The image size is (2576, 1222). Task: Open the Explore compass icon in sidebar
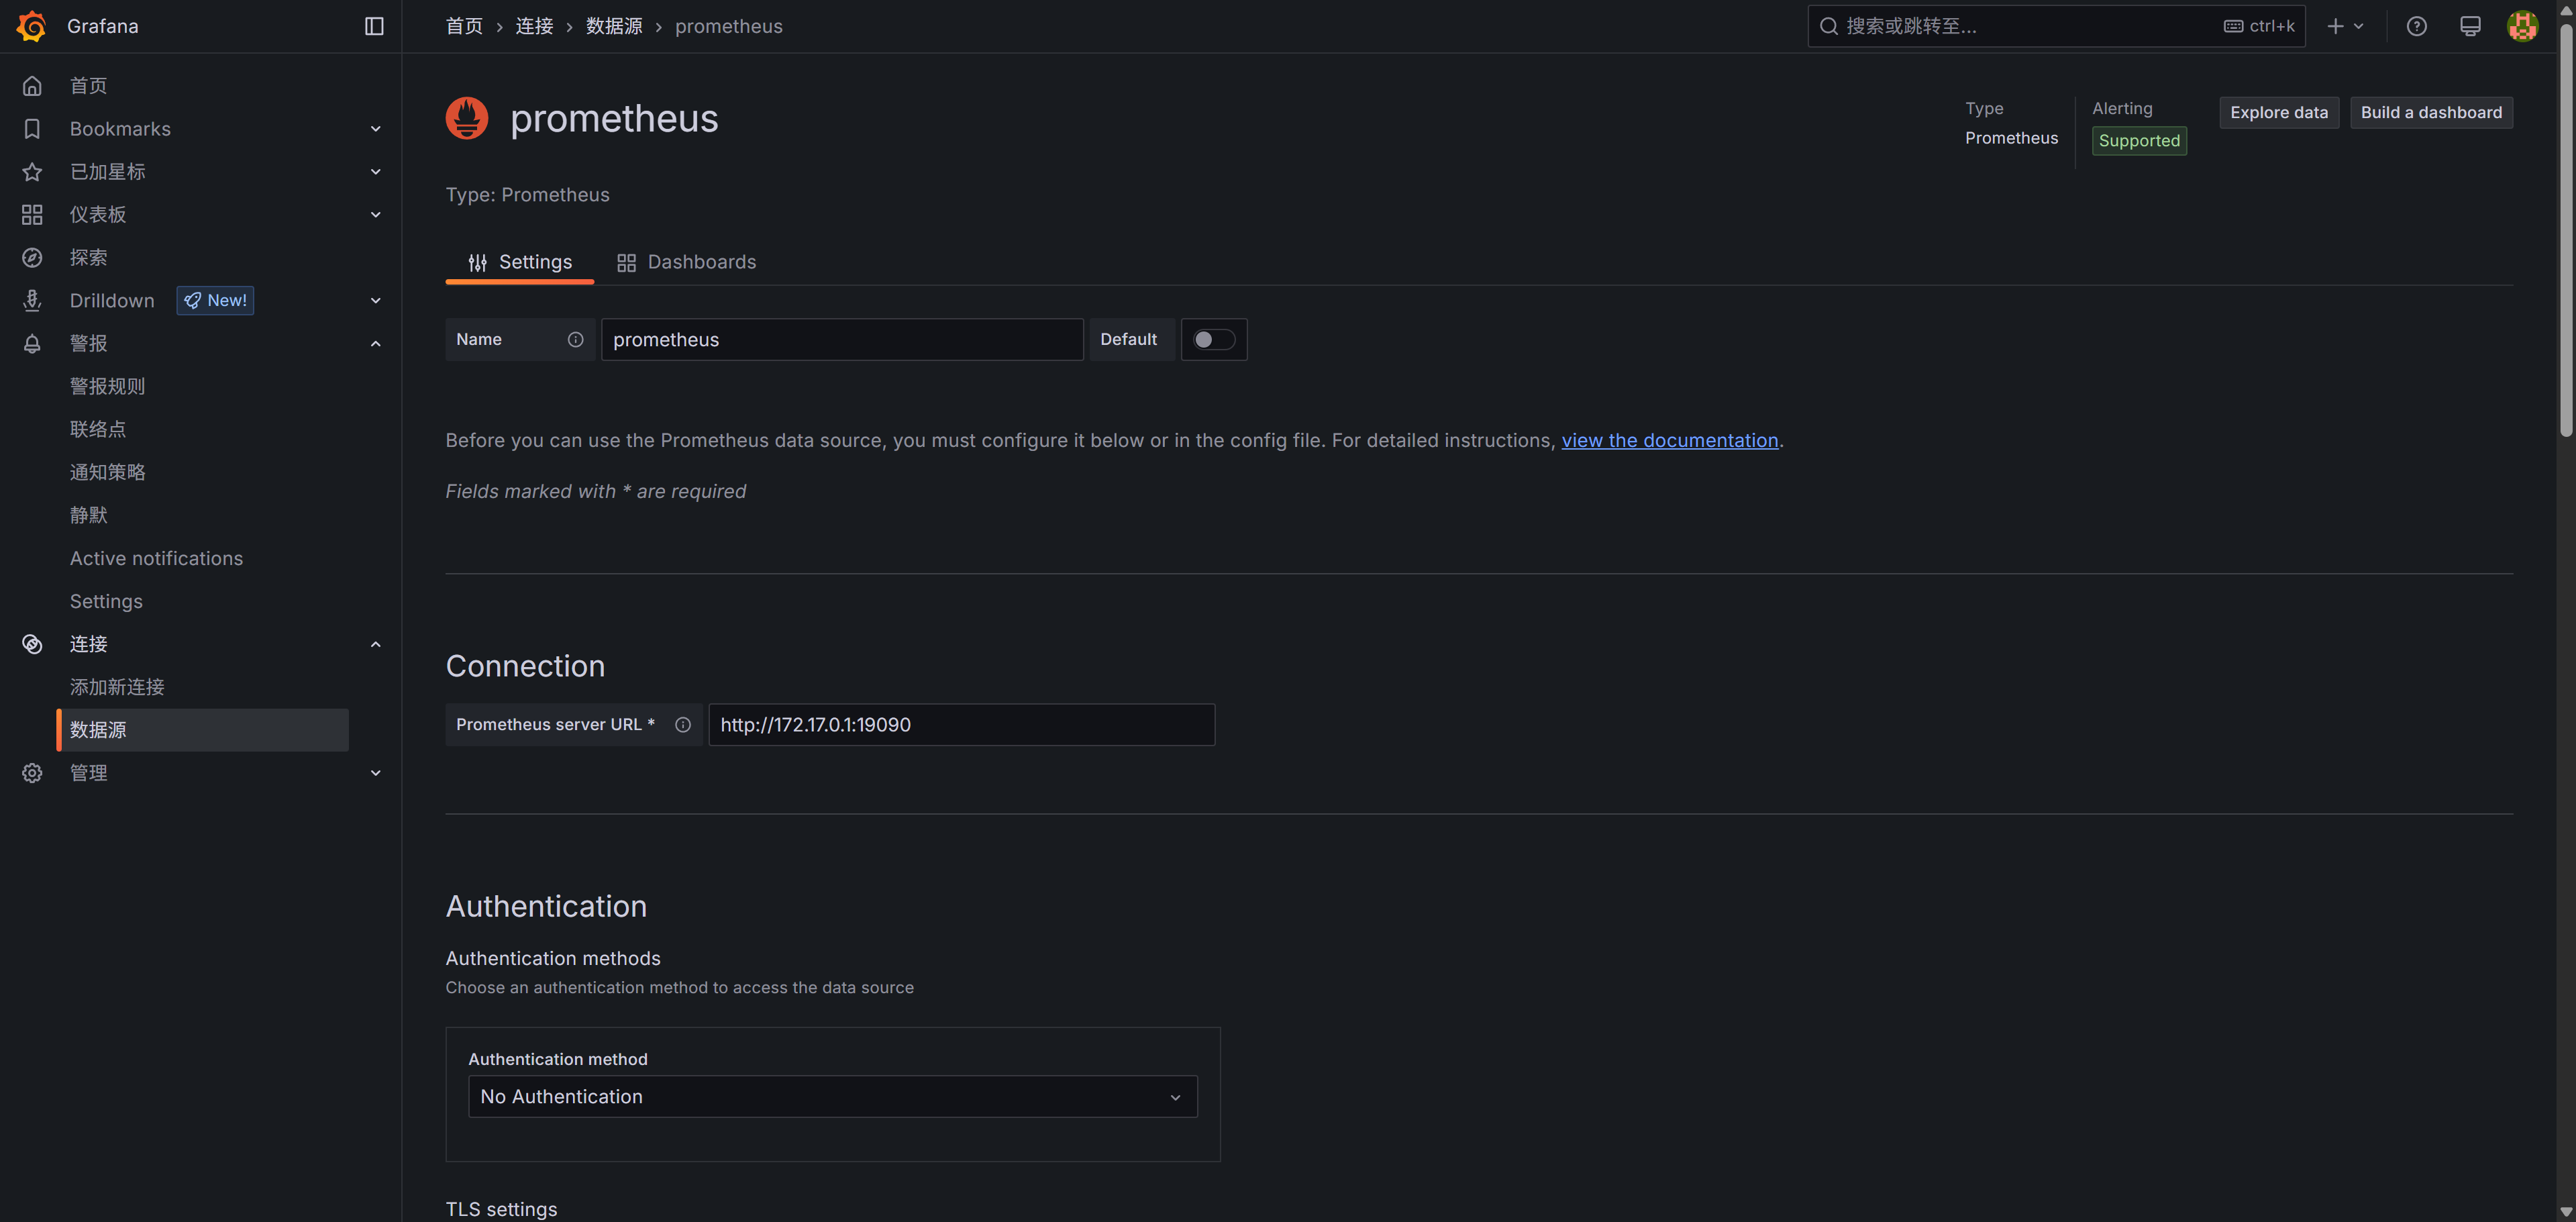pos(32,257)
